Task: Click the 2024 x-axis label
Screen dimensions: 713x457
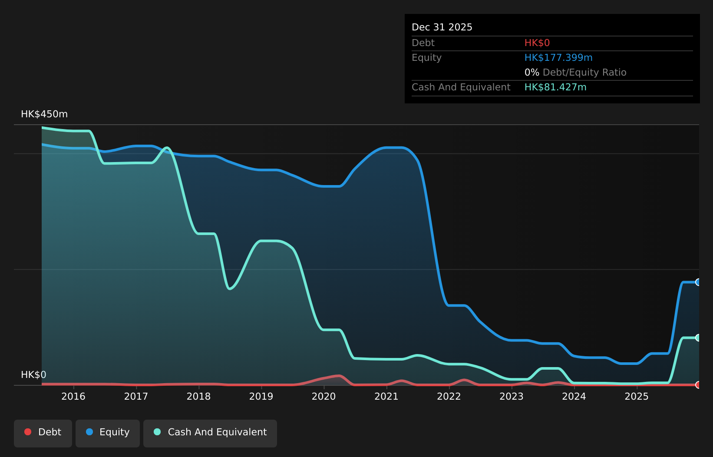Action: [574, 396]
